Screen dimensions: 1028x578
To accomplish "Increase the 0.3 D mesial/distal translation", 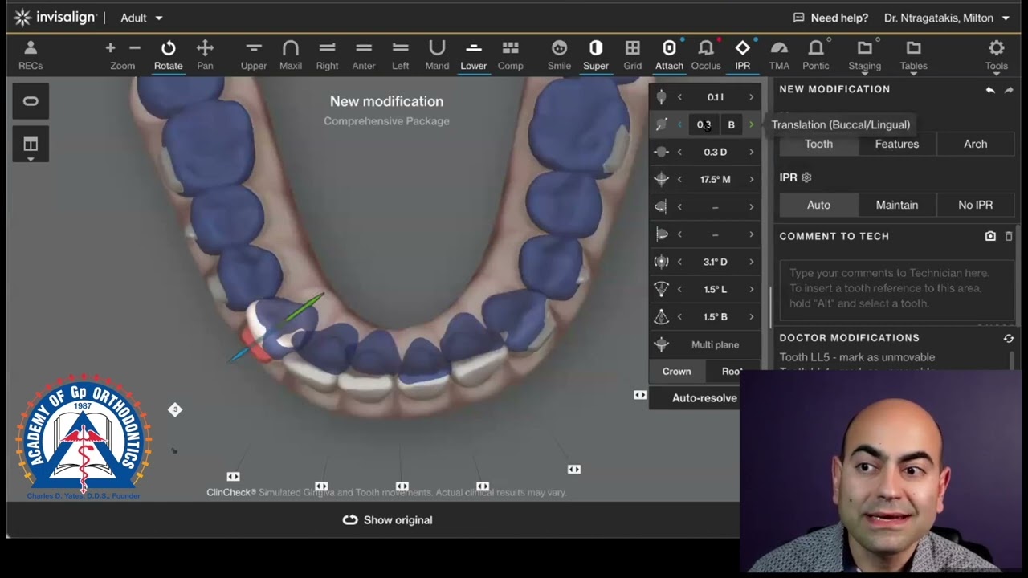I will pyautogui.click(x=751, y=152).
